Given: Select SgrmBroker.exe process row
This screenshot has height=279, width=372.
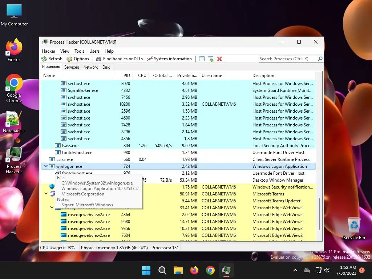Looking at the screenshot, I should click(x=178, y=90).
